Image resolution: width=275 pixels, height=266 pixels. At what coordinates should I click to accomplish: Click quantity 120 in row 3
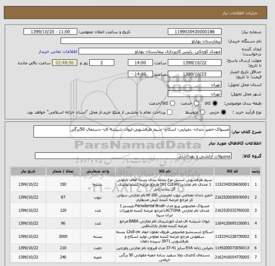pyautogui.click(x=63, y=210)
